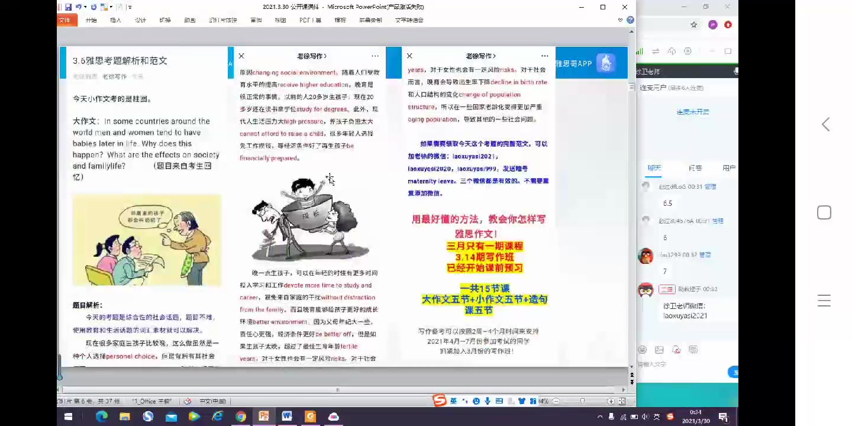
Task: Click the emoji icon in chat input bar
Action: click(x=643, y=350)
